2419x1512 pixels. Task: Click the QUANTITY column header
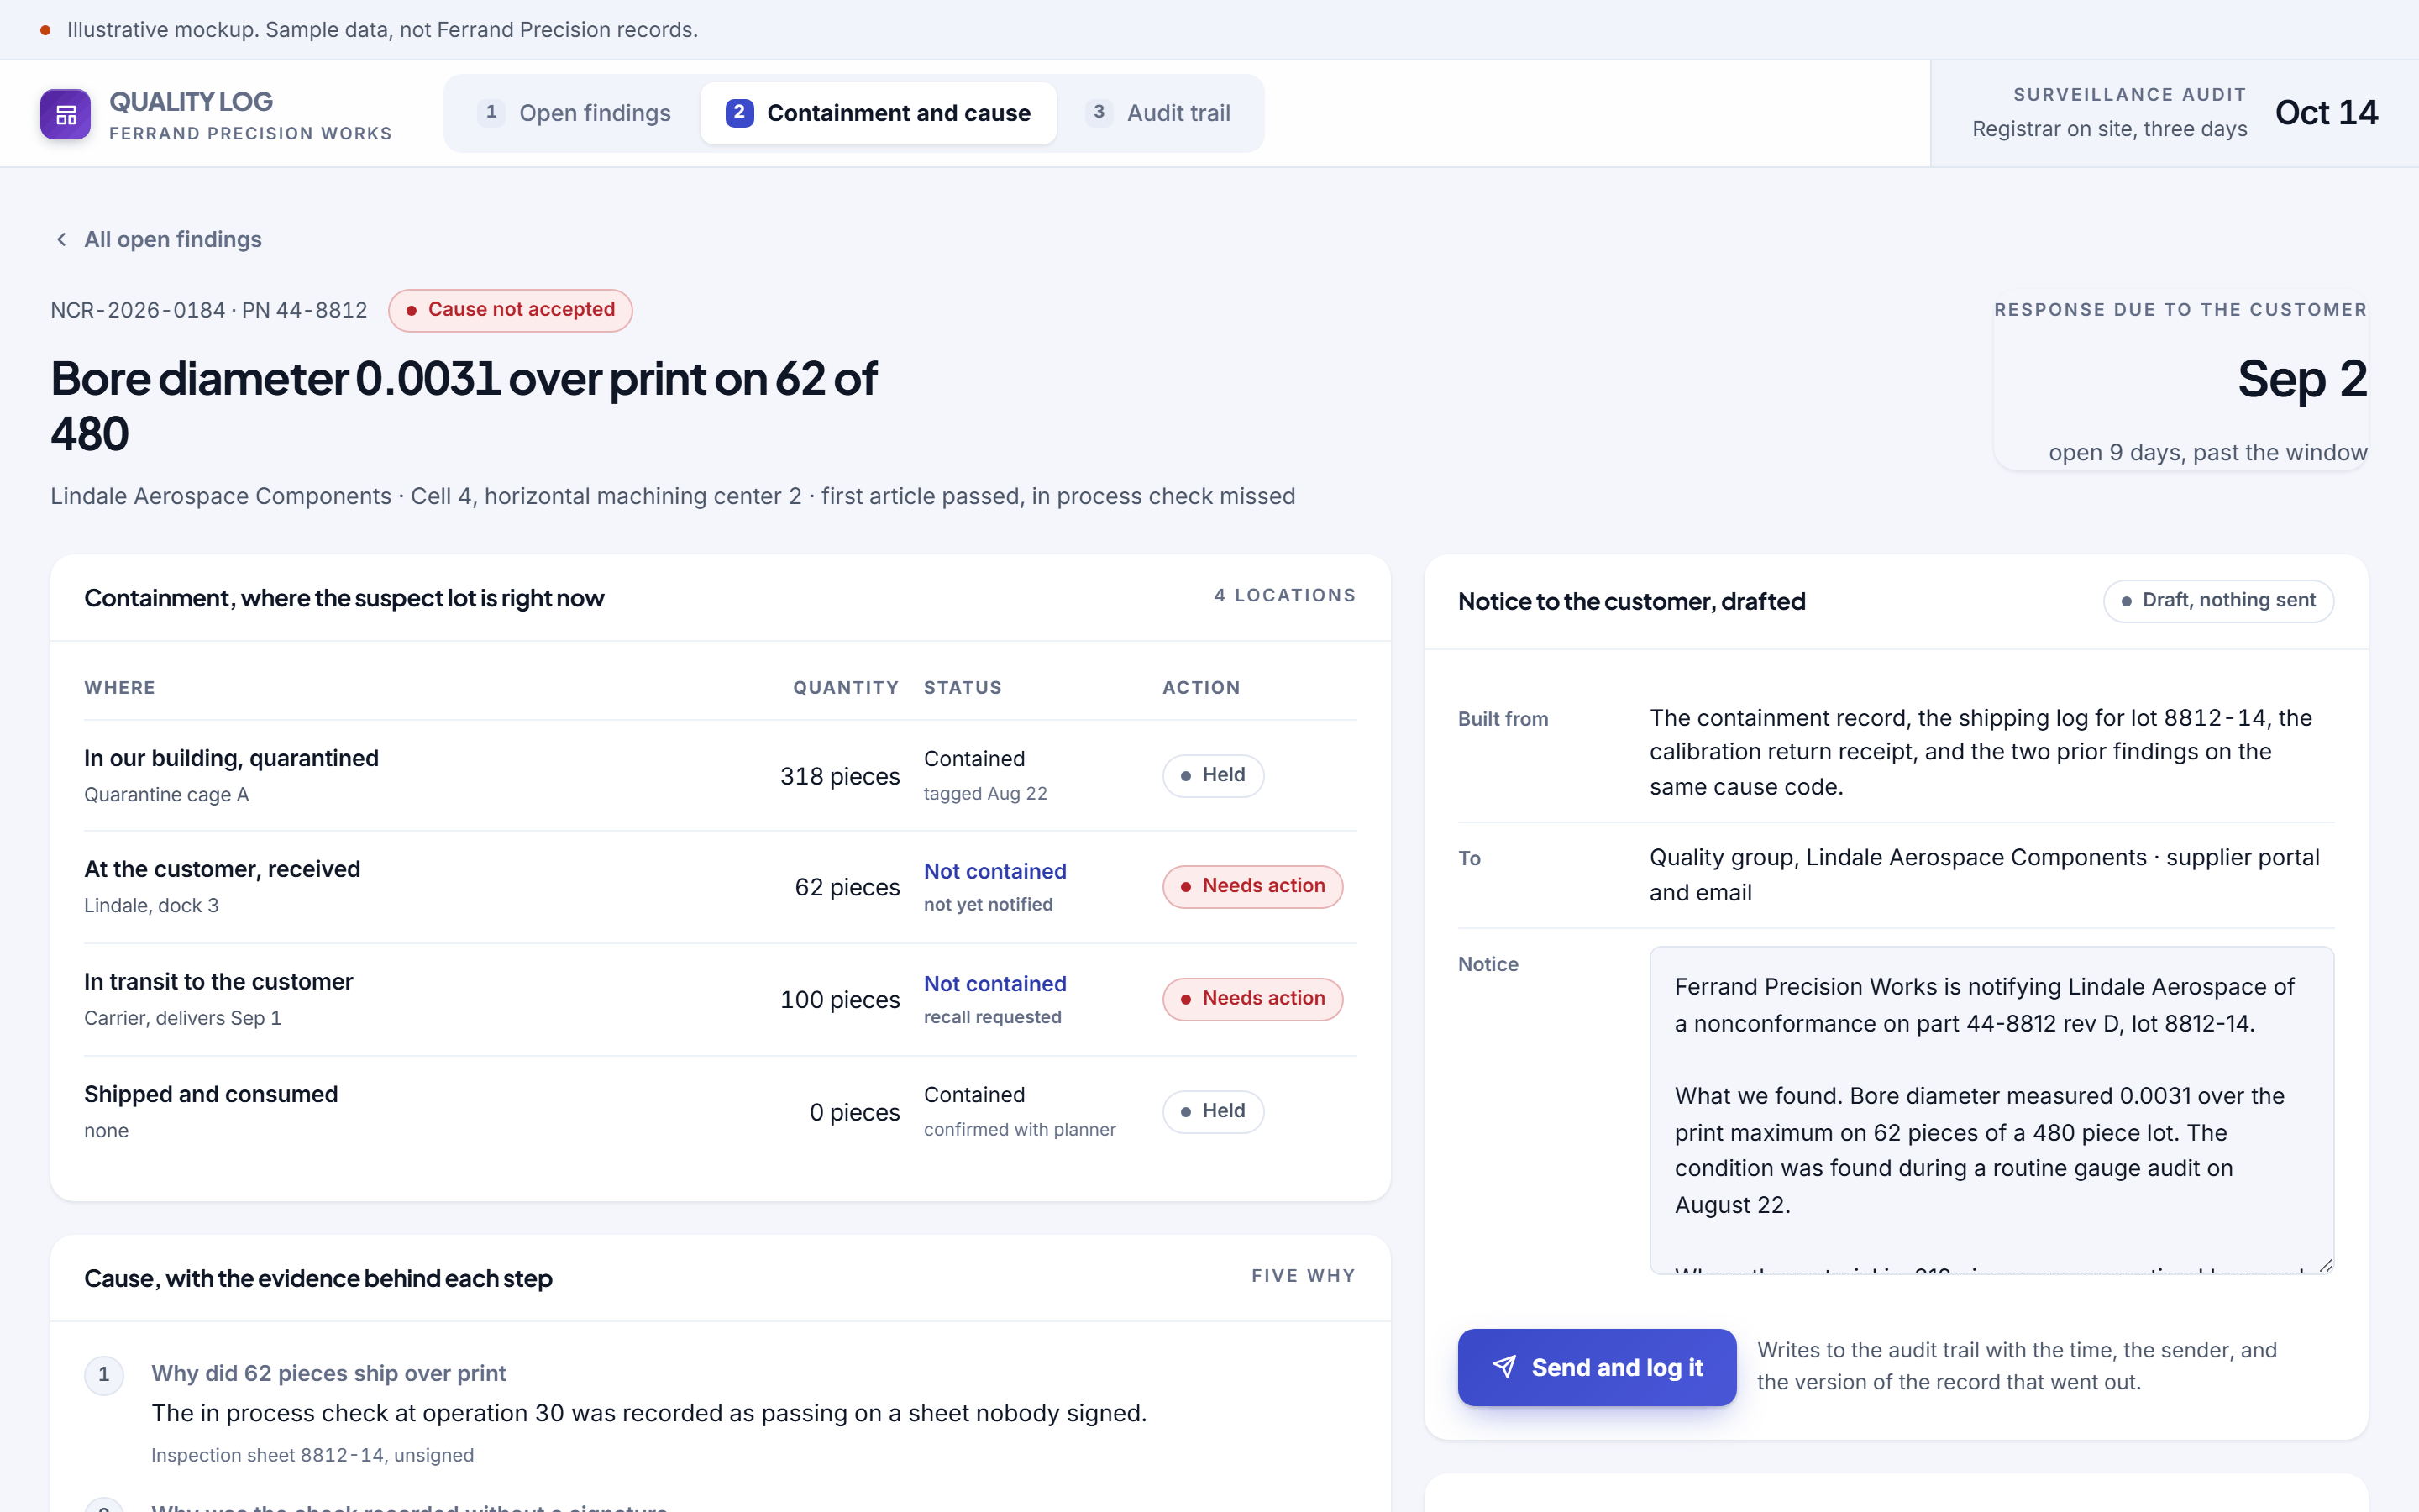(846, 688)
